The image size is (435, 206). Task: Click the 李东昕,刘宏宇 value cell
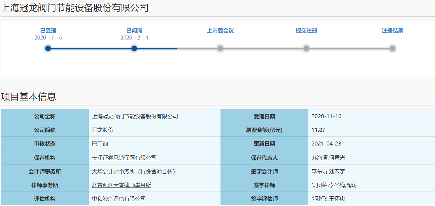[372, 171]
